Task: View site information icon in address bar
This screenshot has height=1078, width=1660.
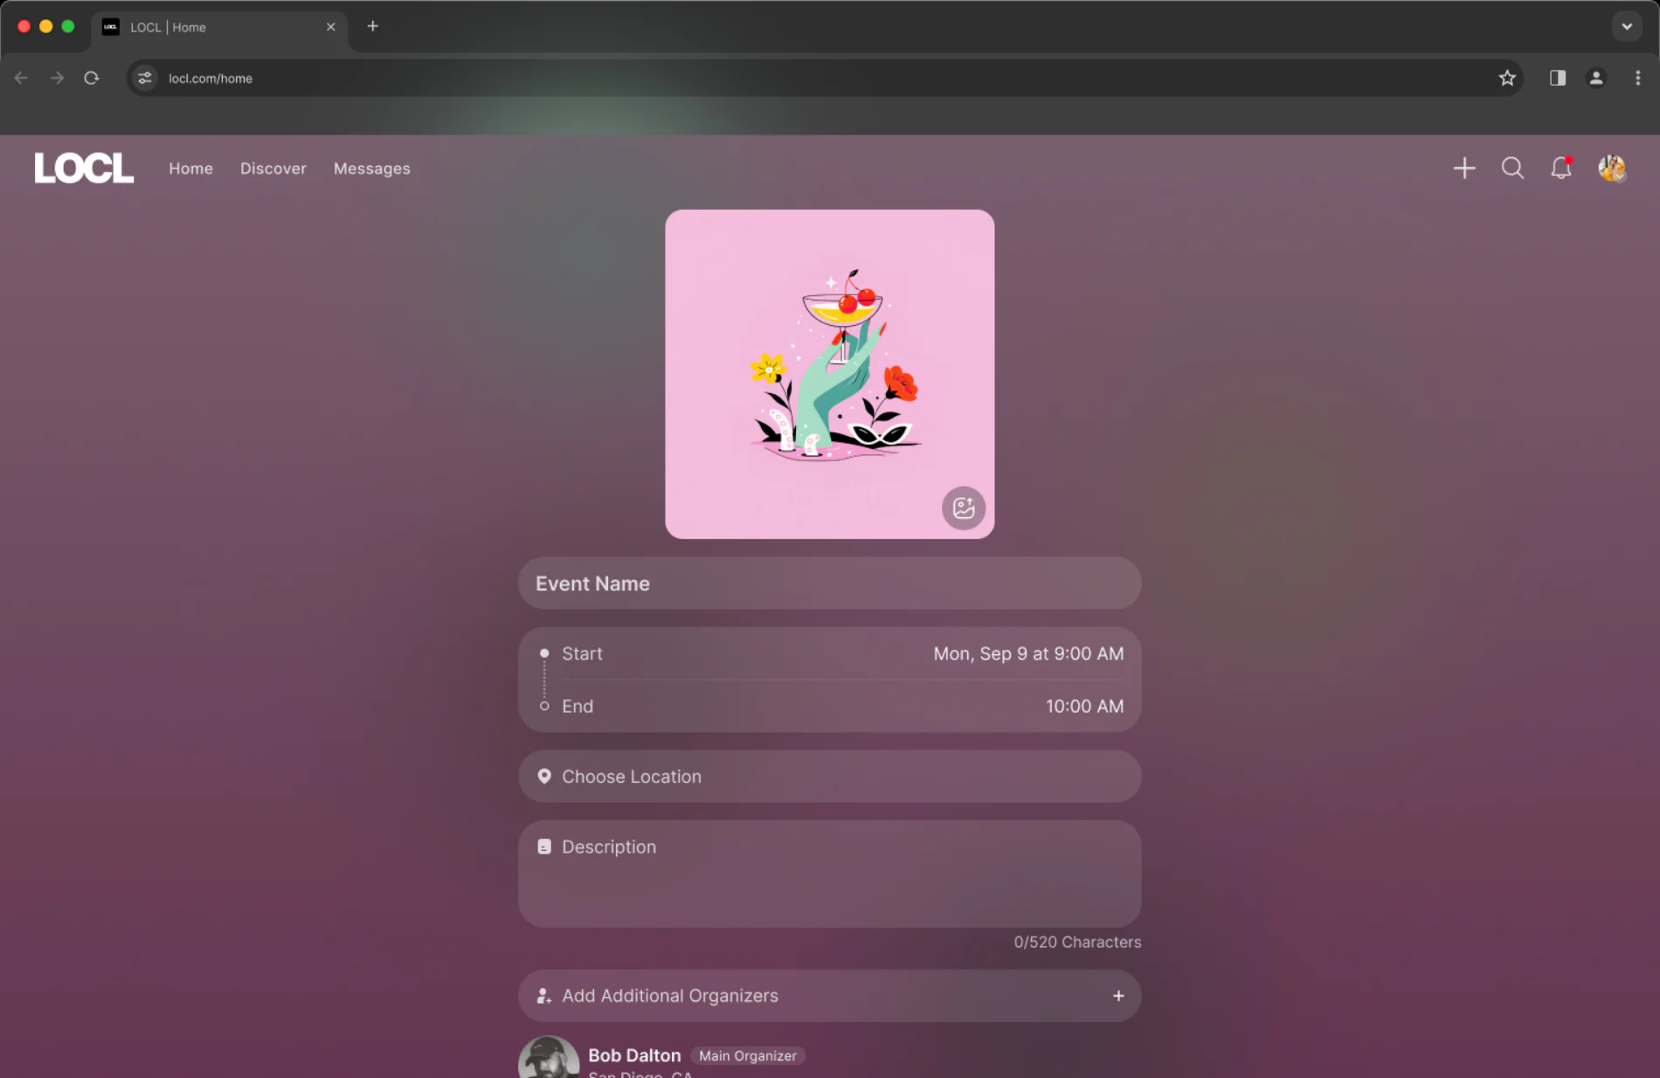Action: [x=145, y=78]
